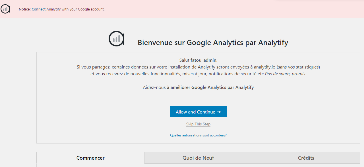
Task: Switch to the Quoi de Neuf tab
Action: pyautogui.click(x=198, y=158)
